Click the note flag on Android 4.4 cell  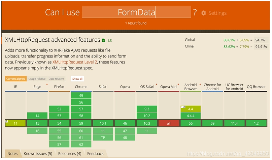tap(183, 107)
